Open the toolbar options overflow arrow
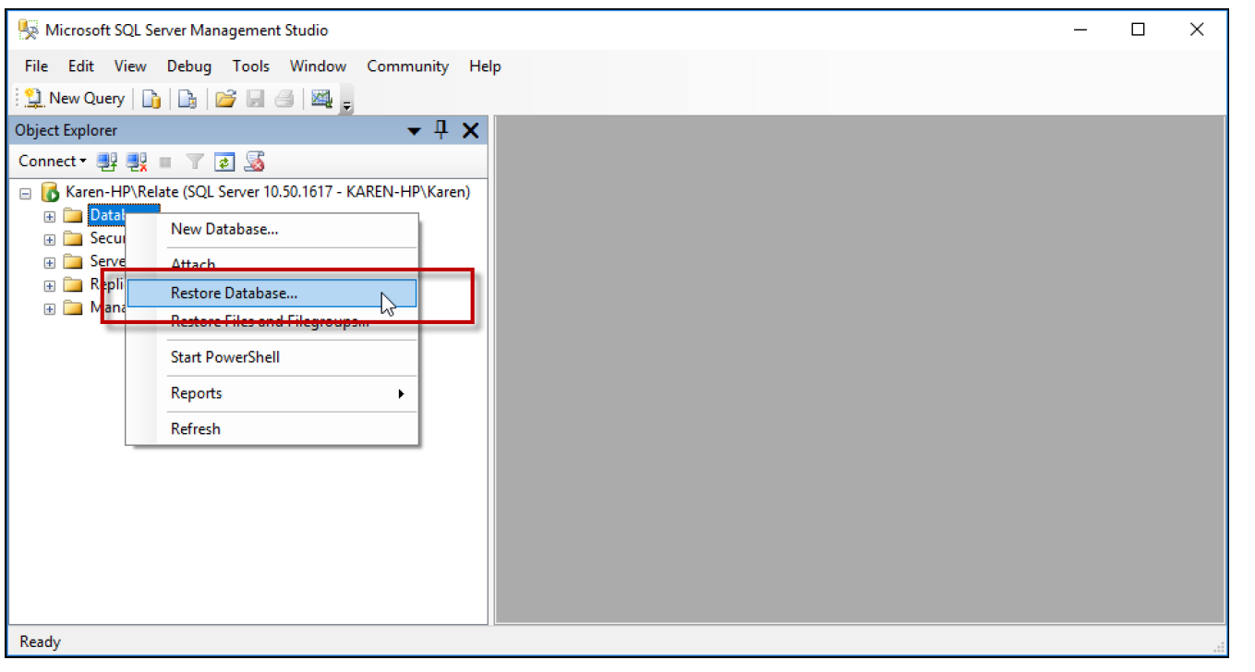The height and width of the screenshot is (672, 1255). pyautogui.click(x=347, y=104)
